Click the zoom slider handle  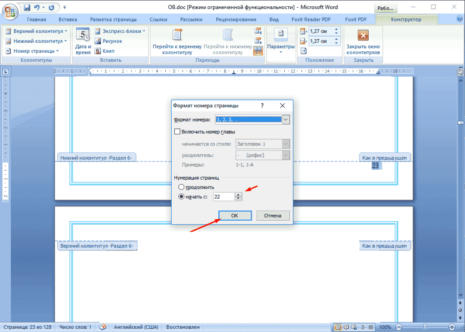point(425,327)
